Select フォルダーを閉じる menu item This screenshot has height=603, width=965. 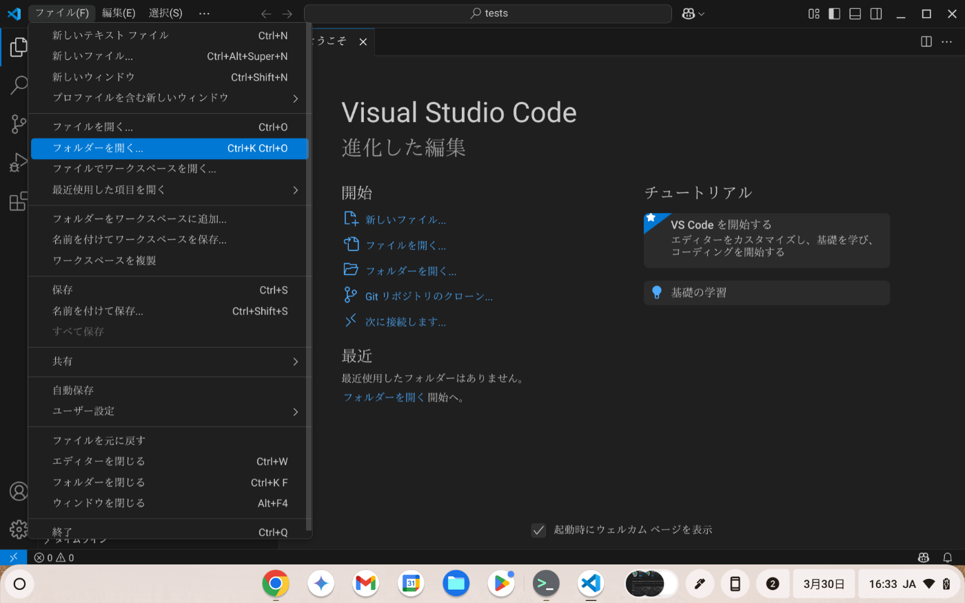point(170,482)
